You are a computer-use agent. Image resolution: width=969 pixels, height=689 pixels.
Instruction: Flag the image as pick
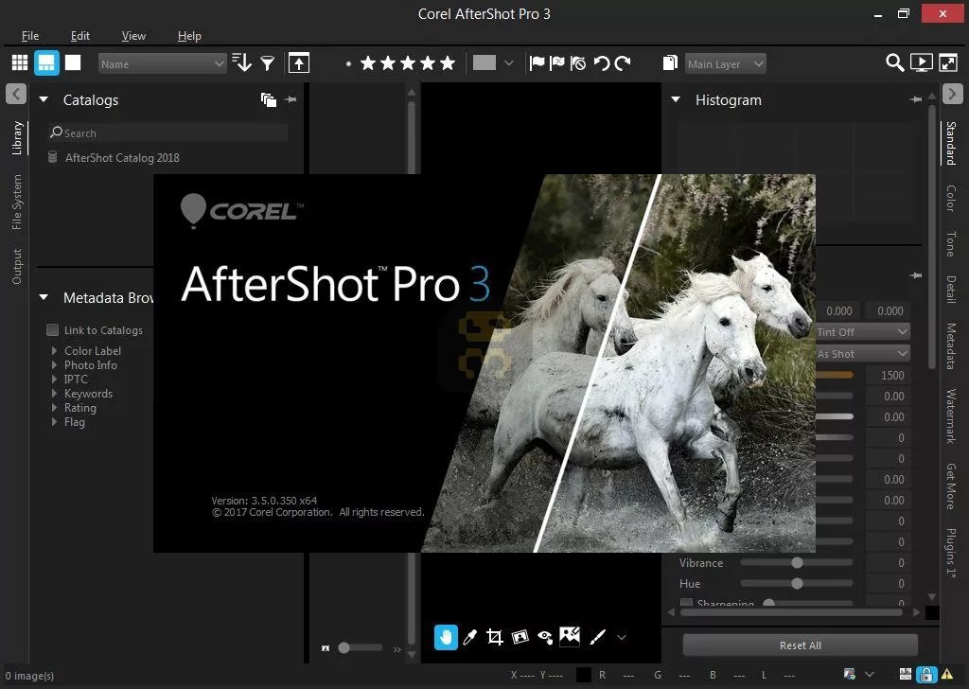tap(537, 63)
